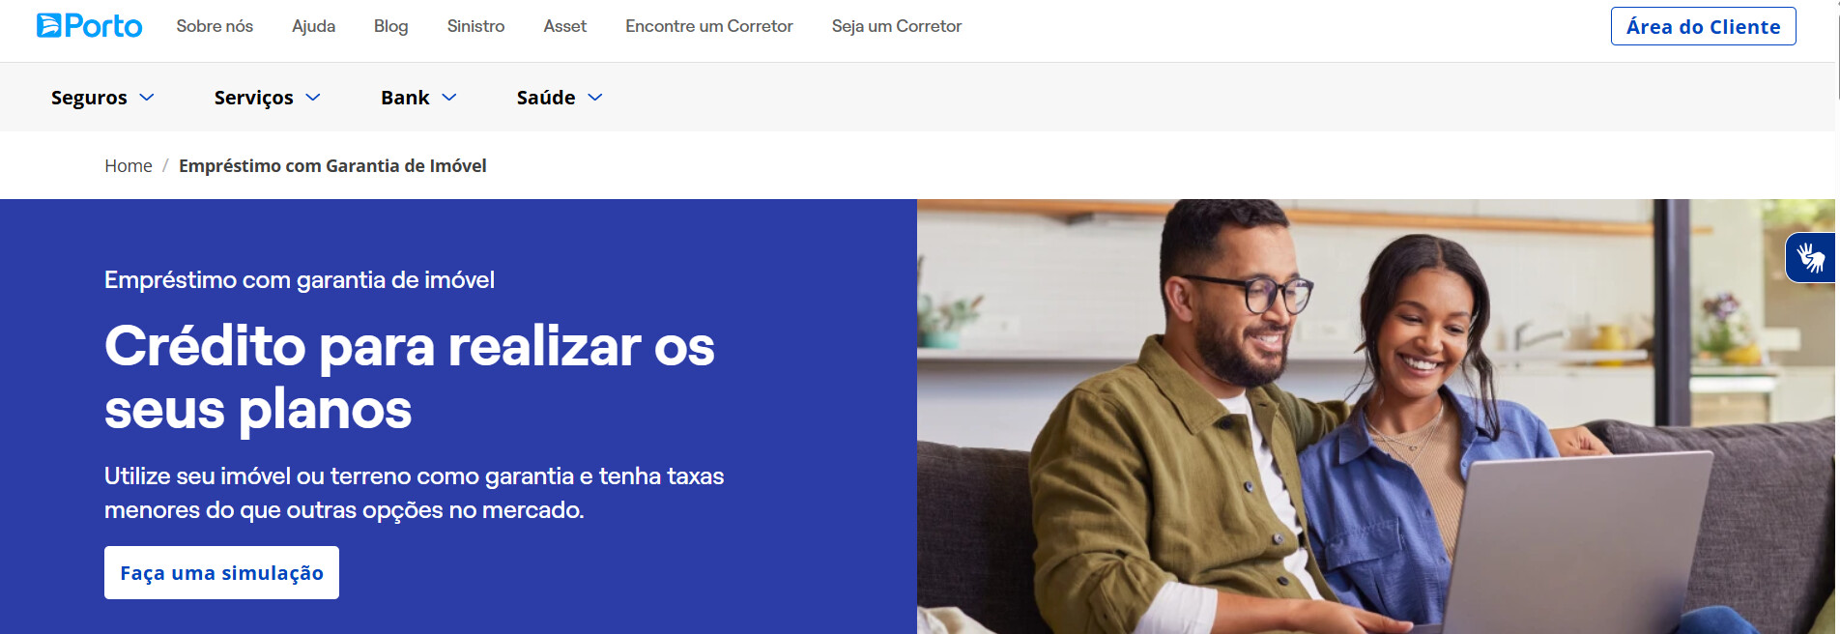The image size is (1840, 634).
Task: Go to Home in the breadcrumb
Action: (x=129, y=166)
